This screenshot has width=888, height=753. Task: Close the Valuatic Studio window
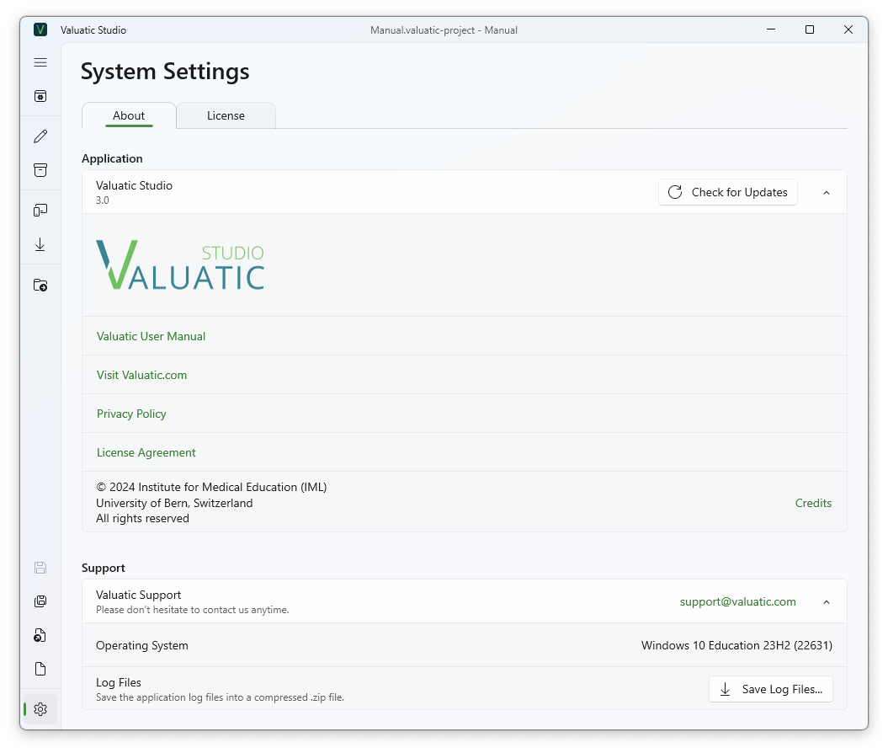(848, 29)
